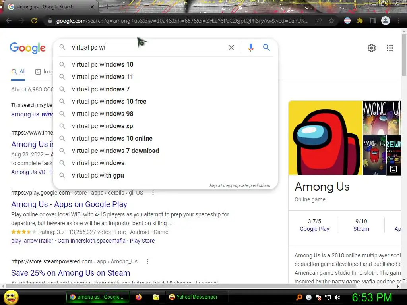407x305 pixels.
Task: Open the Among Us logo artwork thumbnail
Action: 382,118
